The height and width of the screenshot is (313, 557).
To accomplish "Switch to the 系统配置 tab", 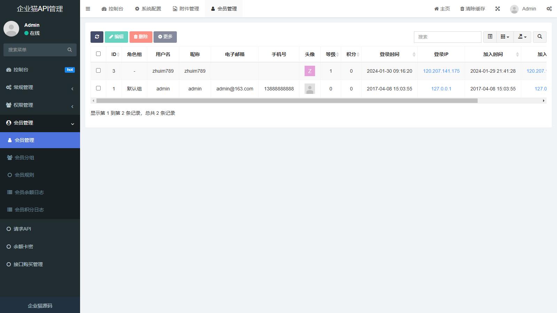I will (148, 9).
